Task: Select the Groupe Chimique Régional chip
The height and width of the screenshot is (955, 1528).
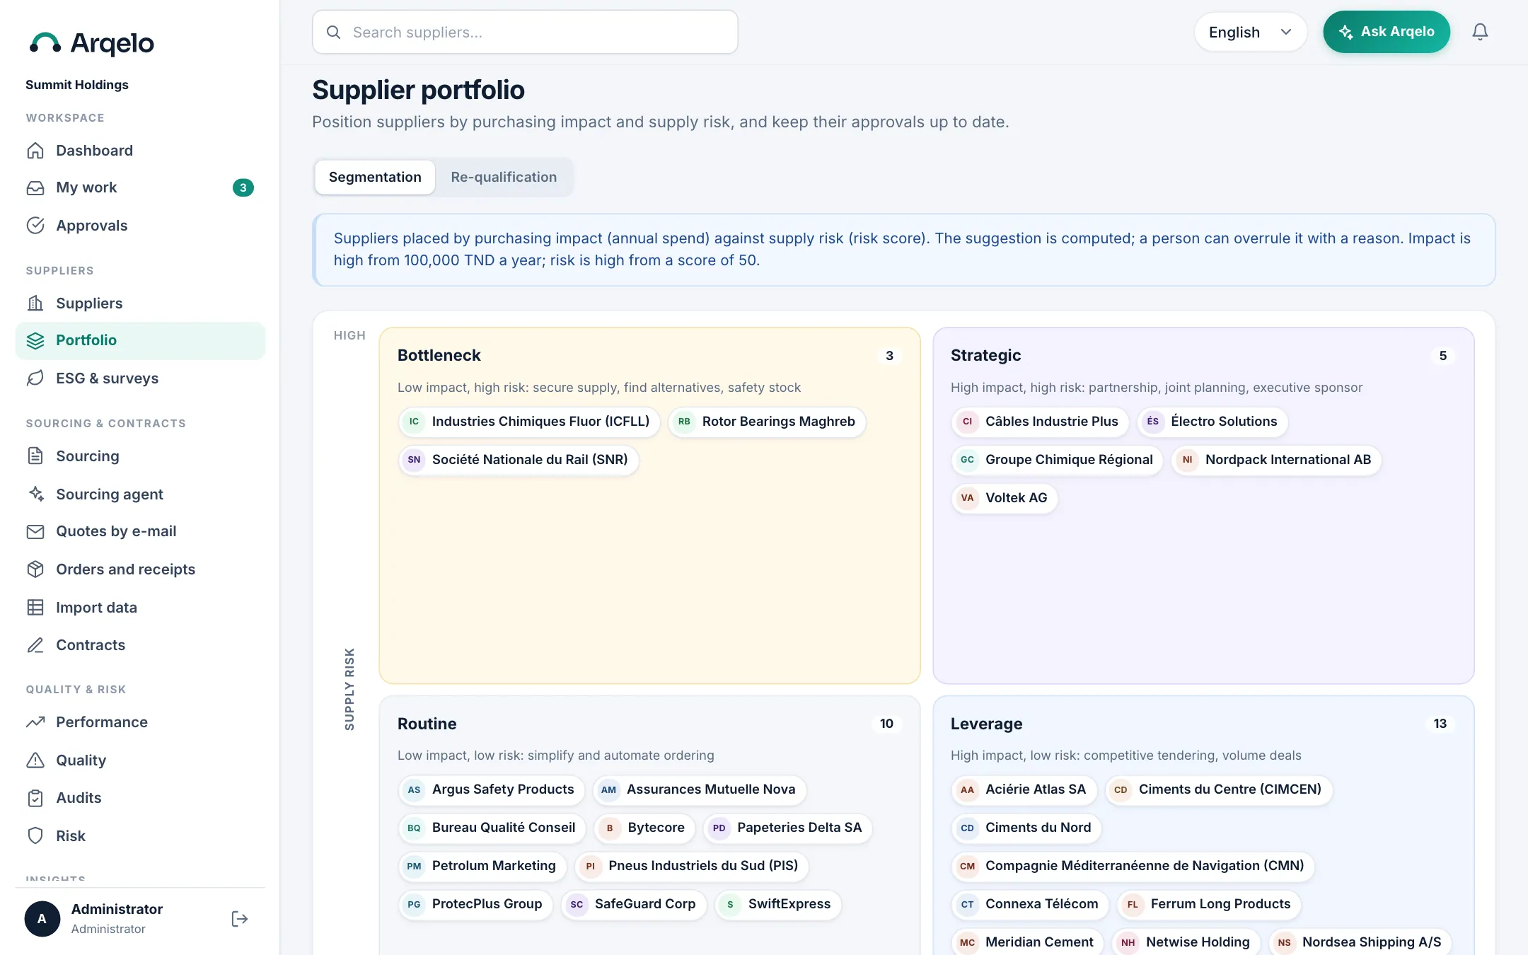Action: tap(1058, 460)
